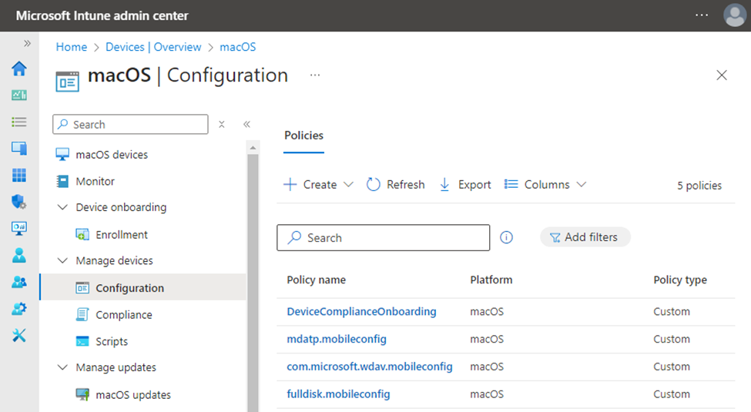This screenshot has width=751, height=412.
Task: Collapse the Manage devices section
Action: 62,261
